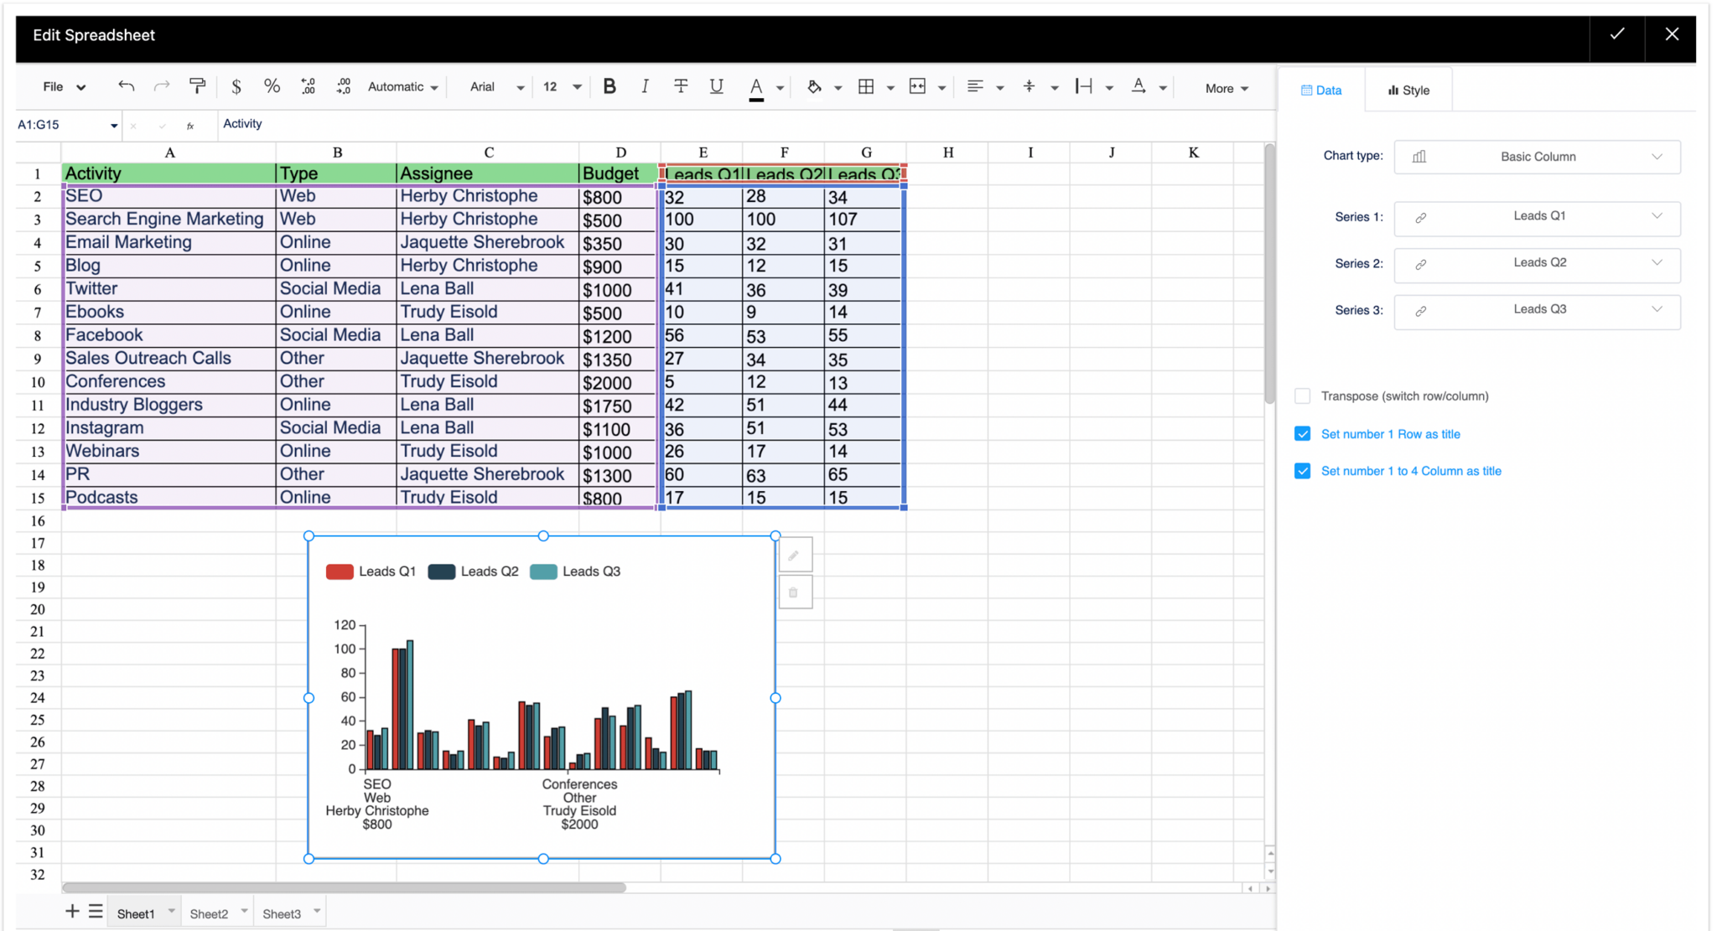Click the Undo icon
The height and width of the screenshot is (931, 1717).
click(x=127, y=86)
